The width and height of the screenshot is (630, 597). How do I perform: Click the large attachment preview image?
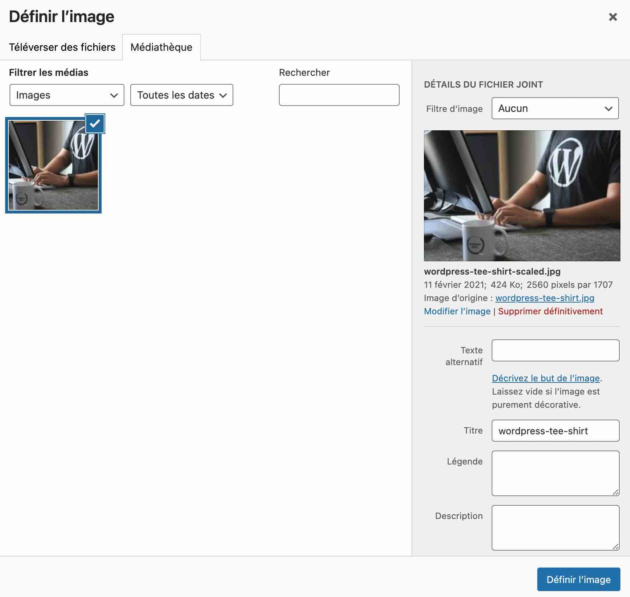coord(522,195)
